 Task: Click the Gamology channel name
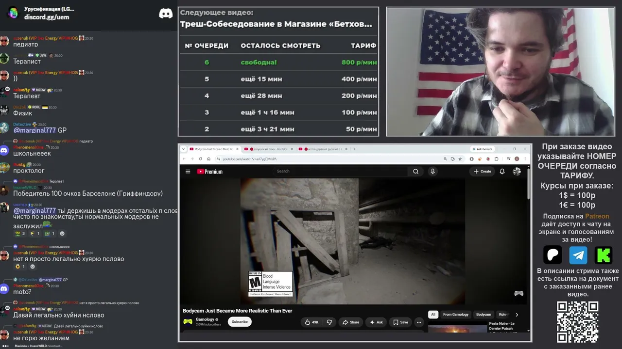205,319
